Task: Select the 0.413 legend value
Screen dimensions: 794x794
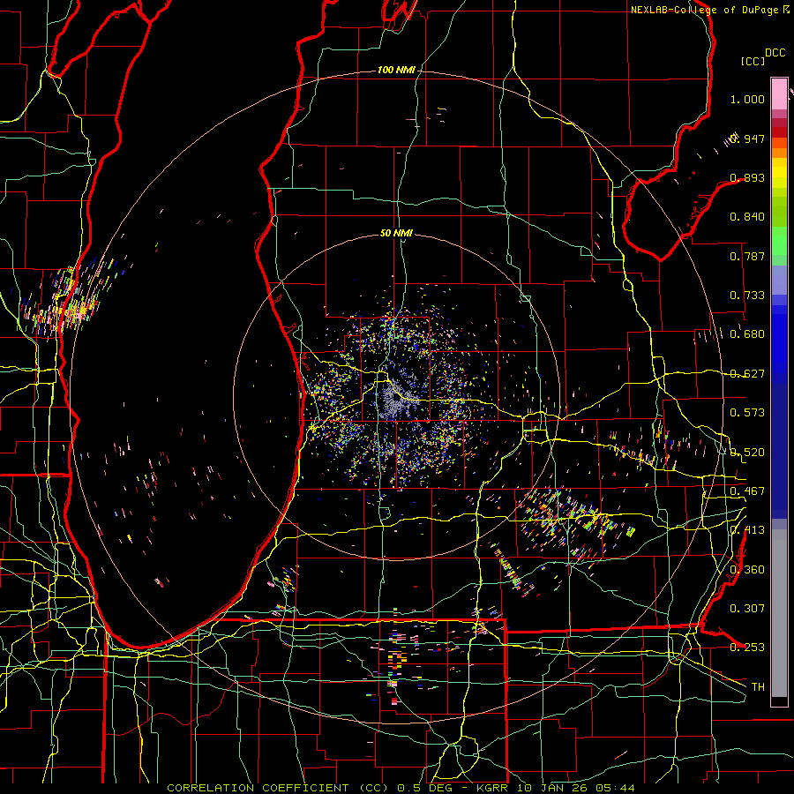Action: [747, 530]
